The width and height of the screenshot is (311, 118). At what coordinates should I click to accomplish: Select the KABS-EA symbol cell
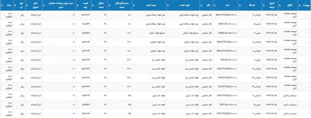[228, 33]
